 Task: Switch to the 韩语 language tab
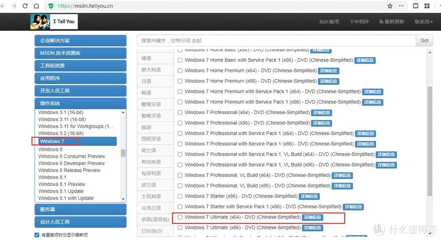click(x=155, y=92)
